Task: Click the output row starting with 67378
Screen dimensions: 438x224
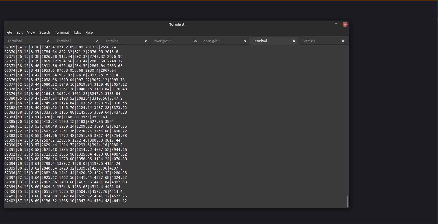Action: tap(66, 89)
